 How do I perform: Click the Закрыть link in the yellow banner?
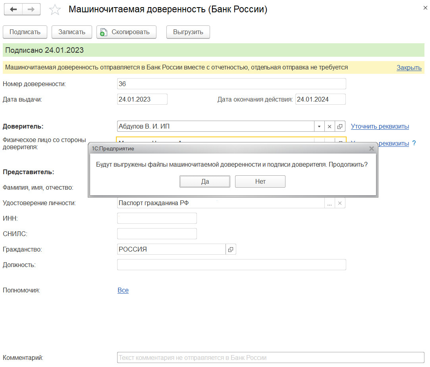coord(409,67)
